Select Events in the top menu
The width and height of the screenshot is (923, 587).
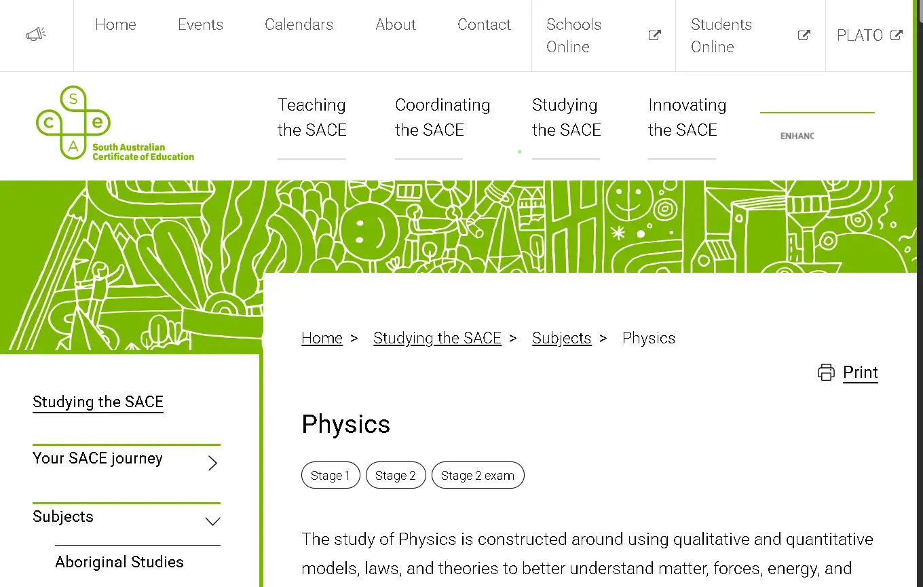(200, 24)
